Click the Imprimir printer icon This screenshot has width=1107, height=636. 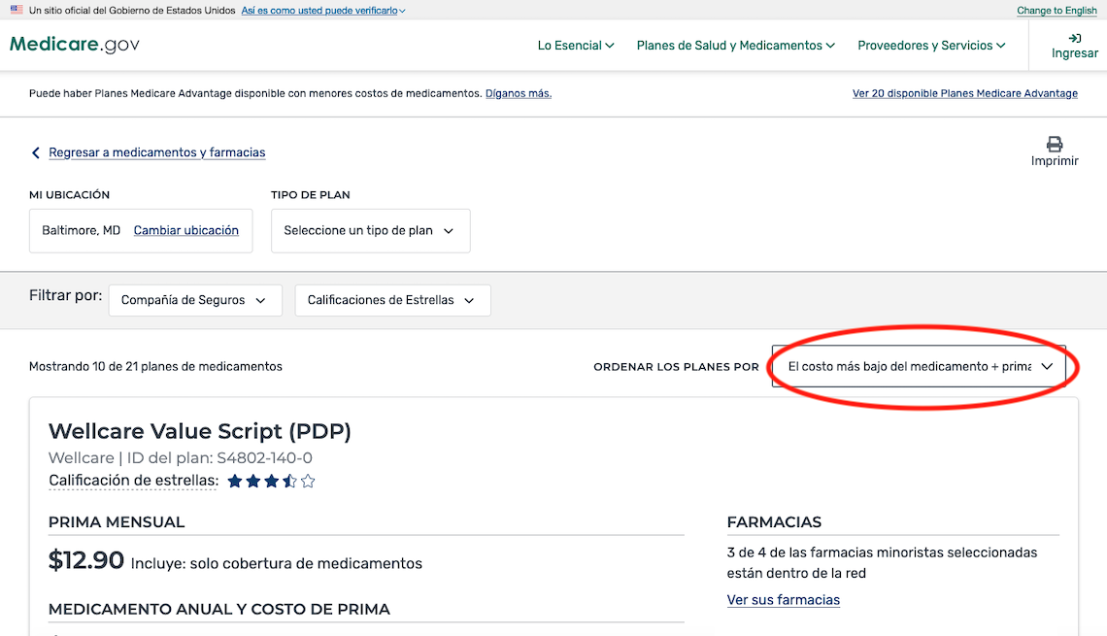(x=1054, y=144)
